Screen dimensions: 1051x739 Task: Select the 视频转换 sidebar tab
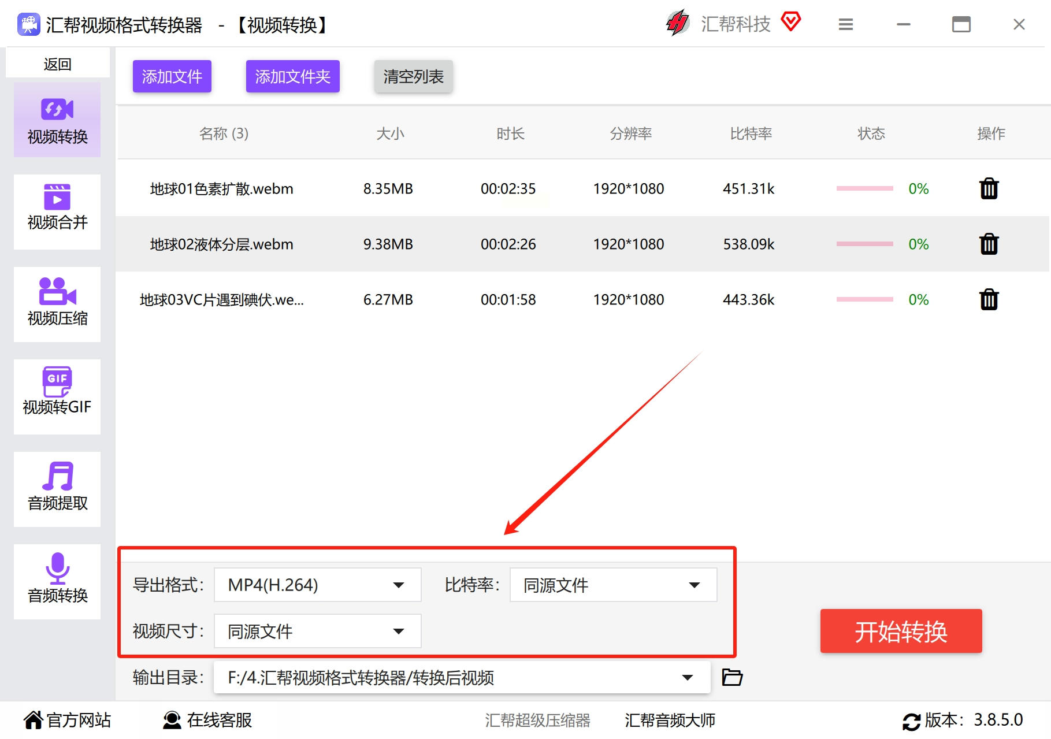57,120
